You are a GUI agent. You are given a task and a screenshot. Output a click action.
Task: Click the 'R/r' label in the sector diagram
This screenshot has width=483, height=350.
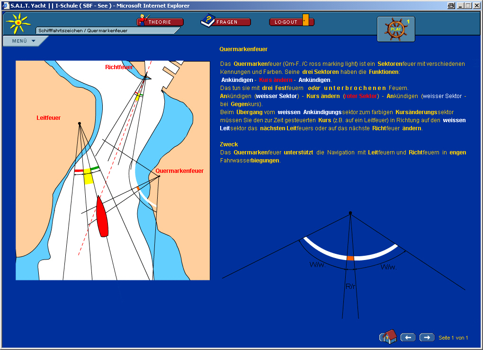pos(350,286)
